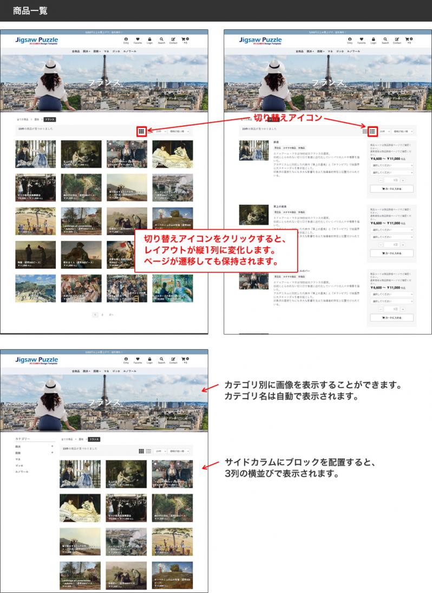The width and height of the screenshot is (432, 593).
Task: Select マネ in nav bar of list-layout page
Action: click(330, 51)
